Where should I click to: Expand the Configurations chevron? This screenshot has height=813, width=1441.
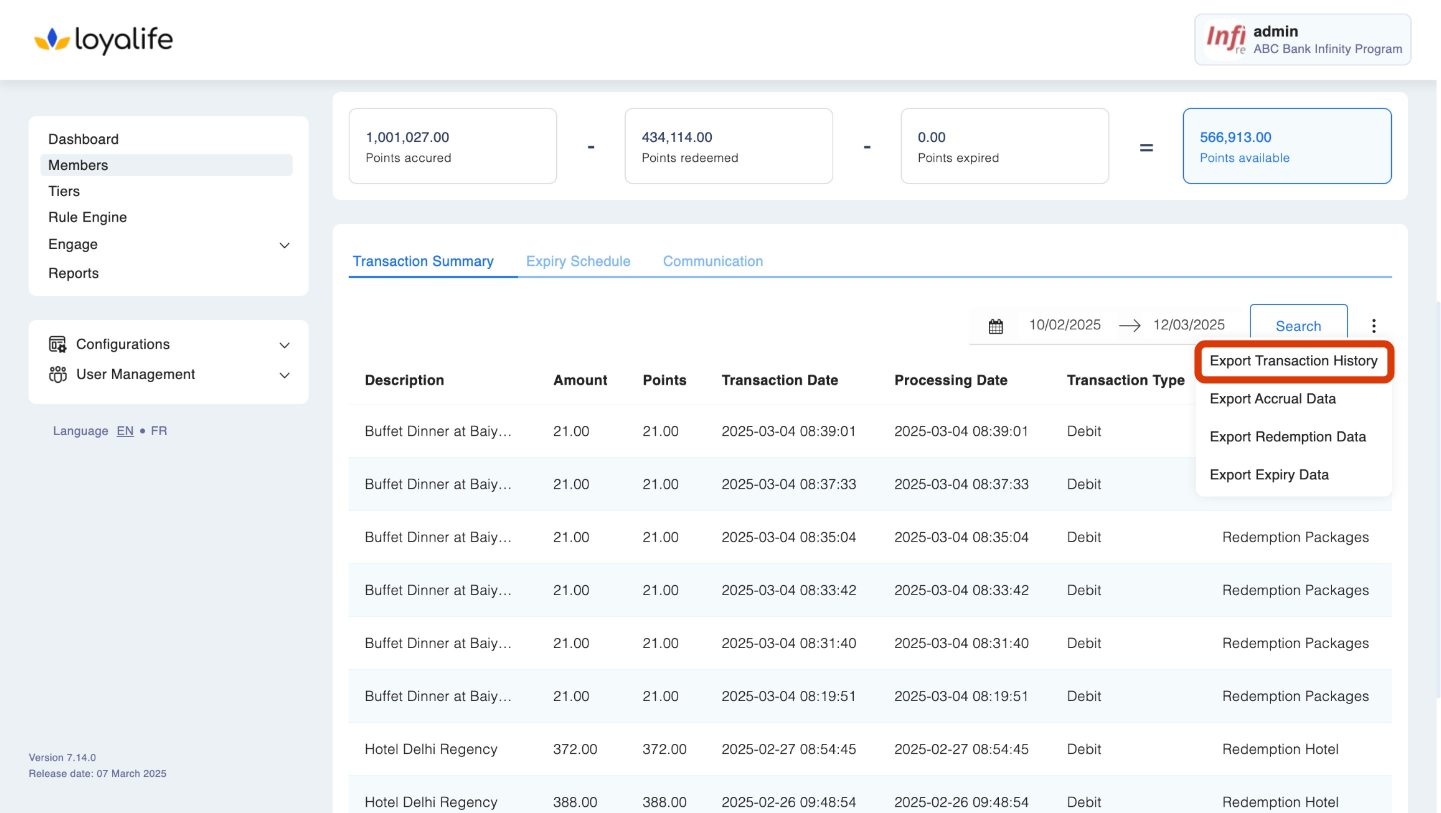tap(285, 345)
